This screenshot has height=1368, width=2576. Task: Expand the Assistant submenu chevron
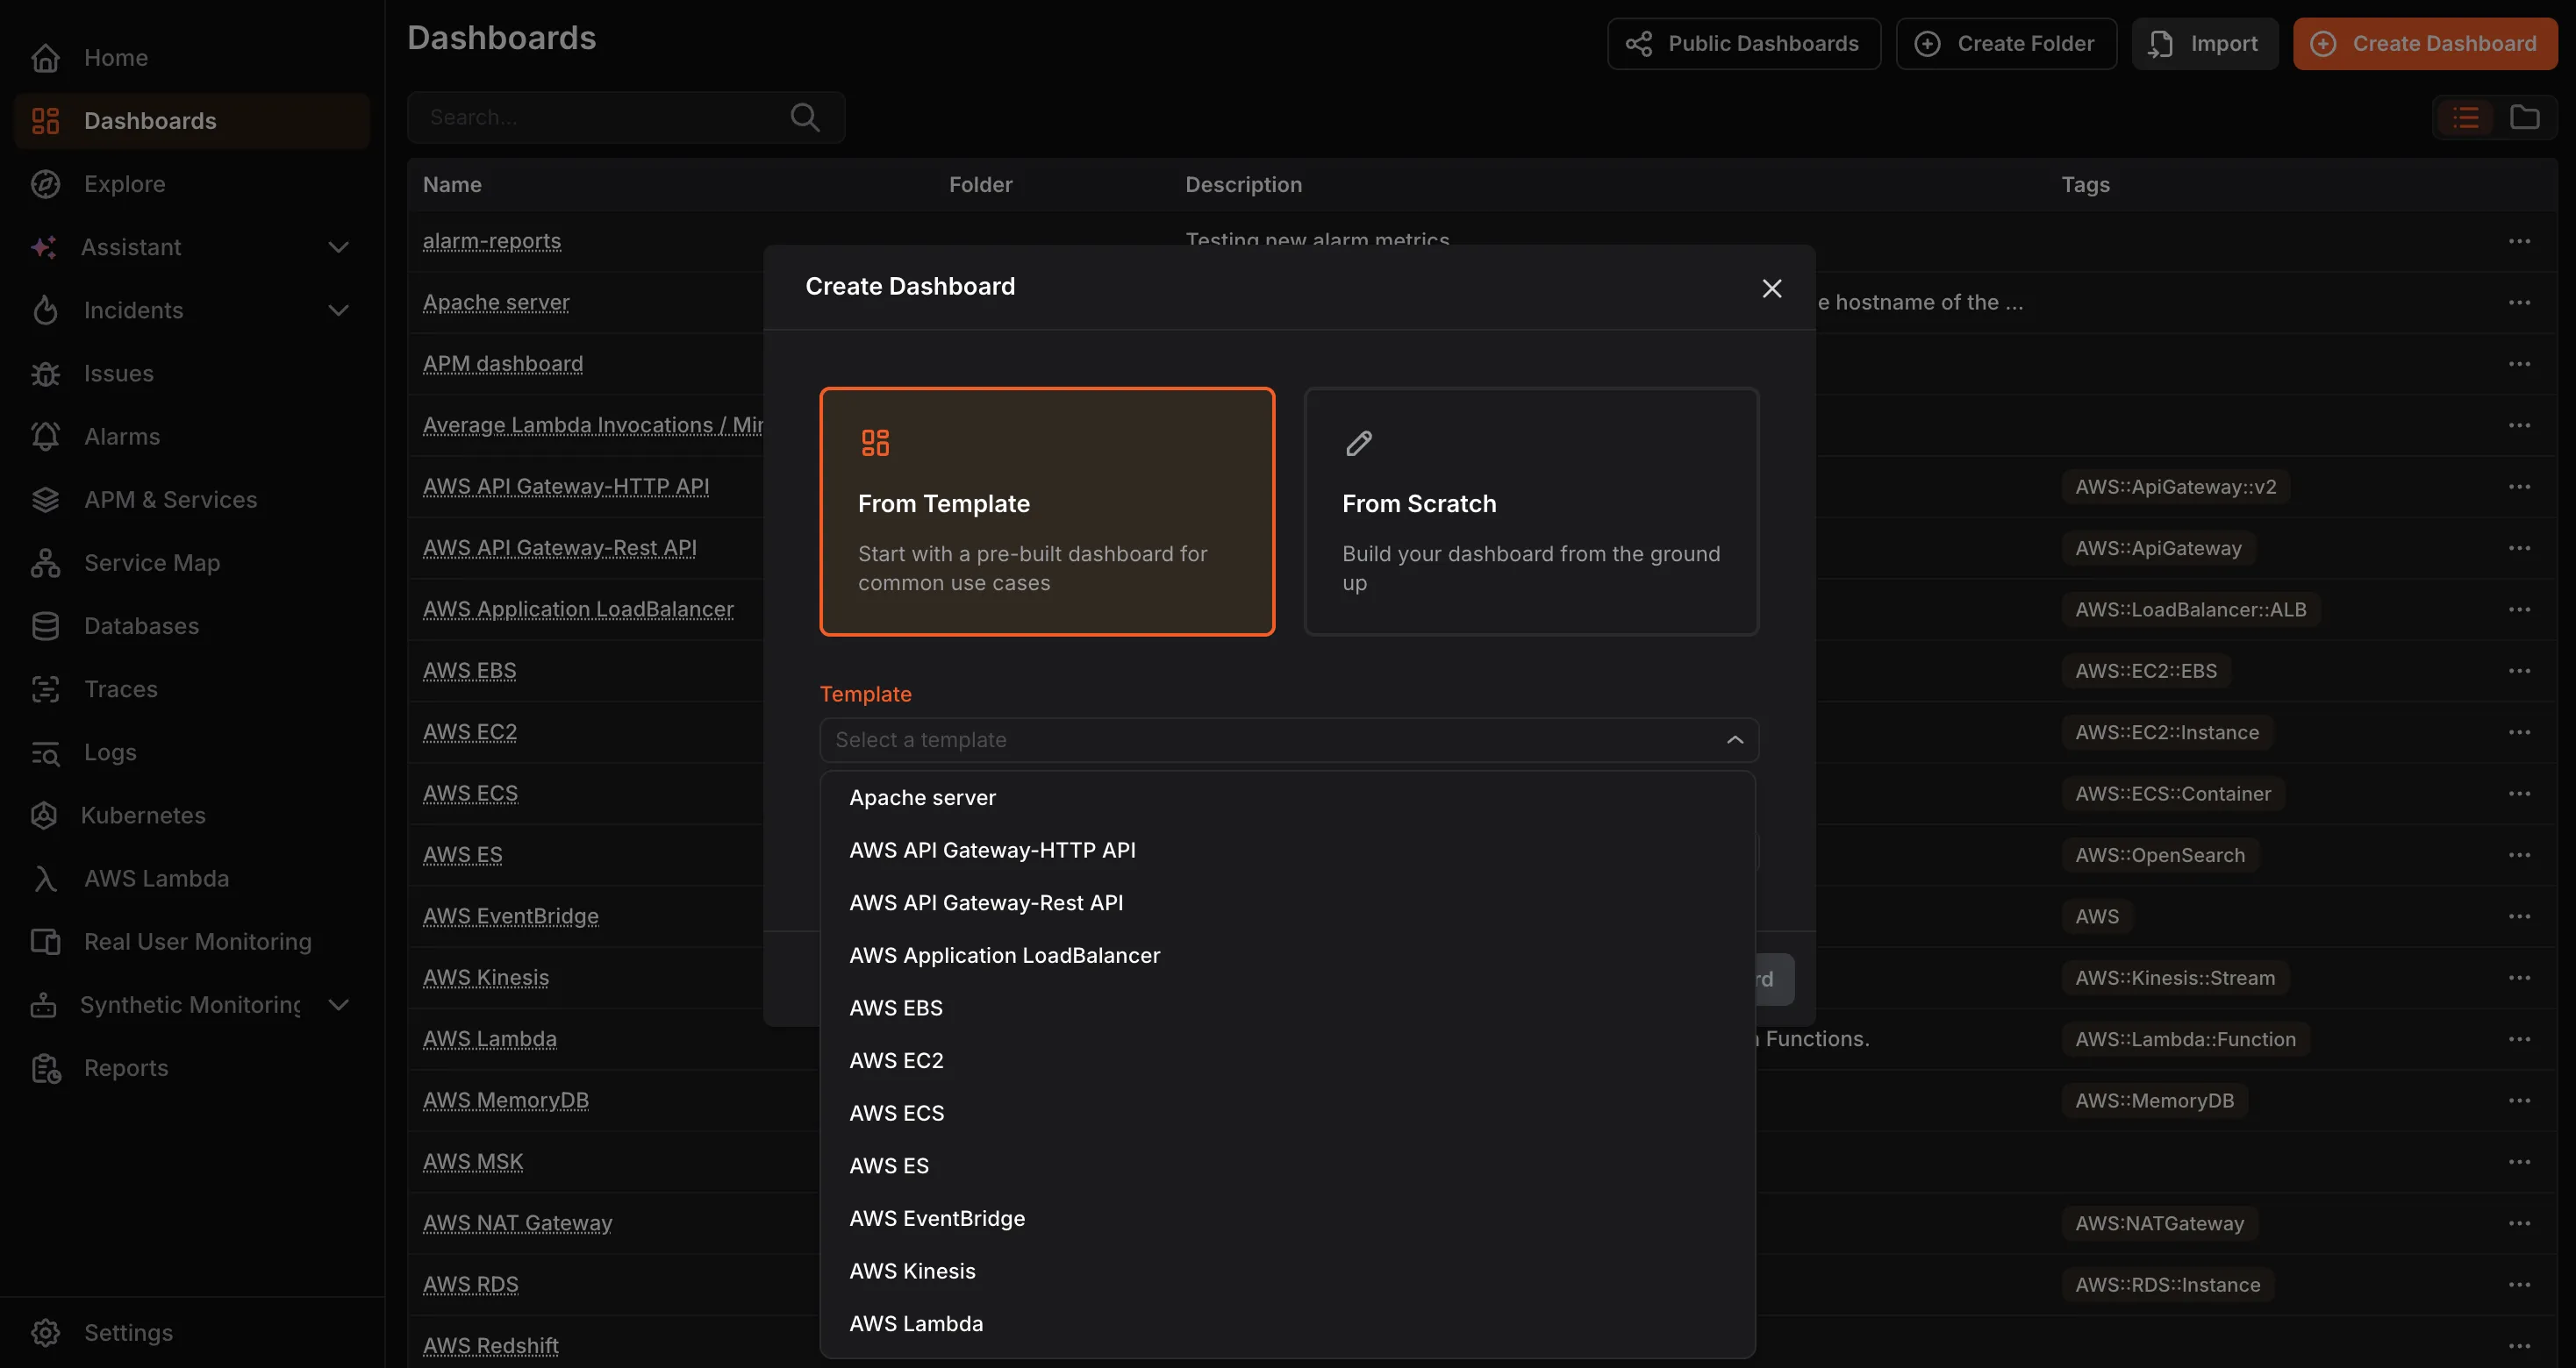pos(339,246)
